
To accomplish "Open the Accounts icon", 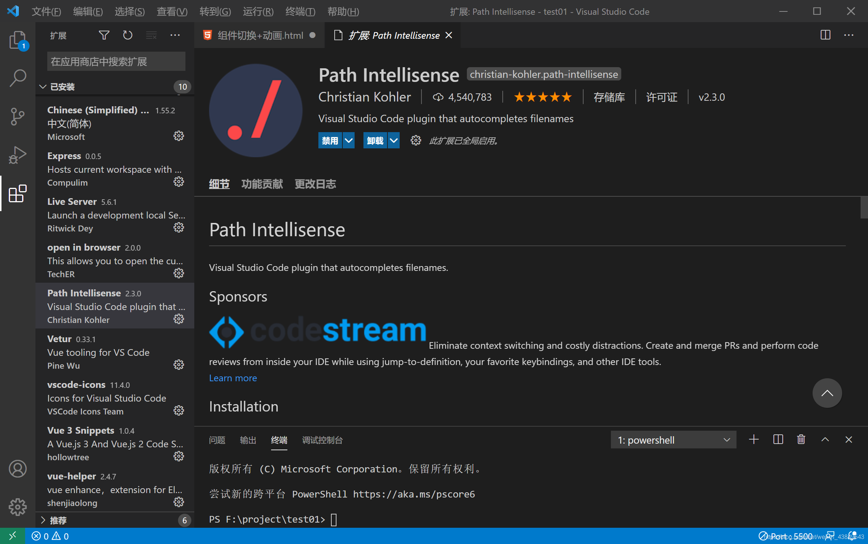I will click(x=17, y=469).
